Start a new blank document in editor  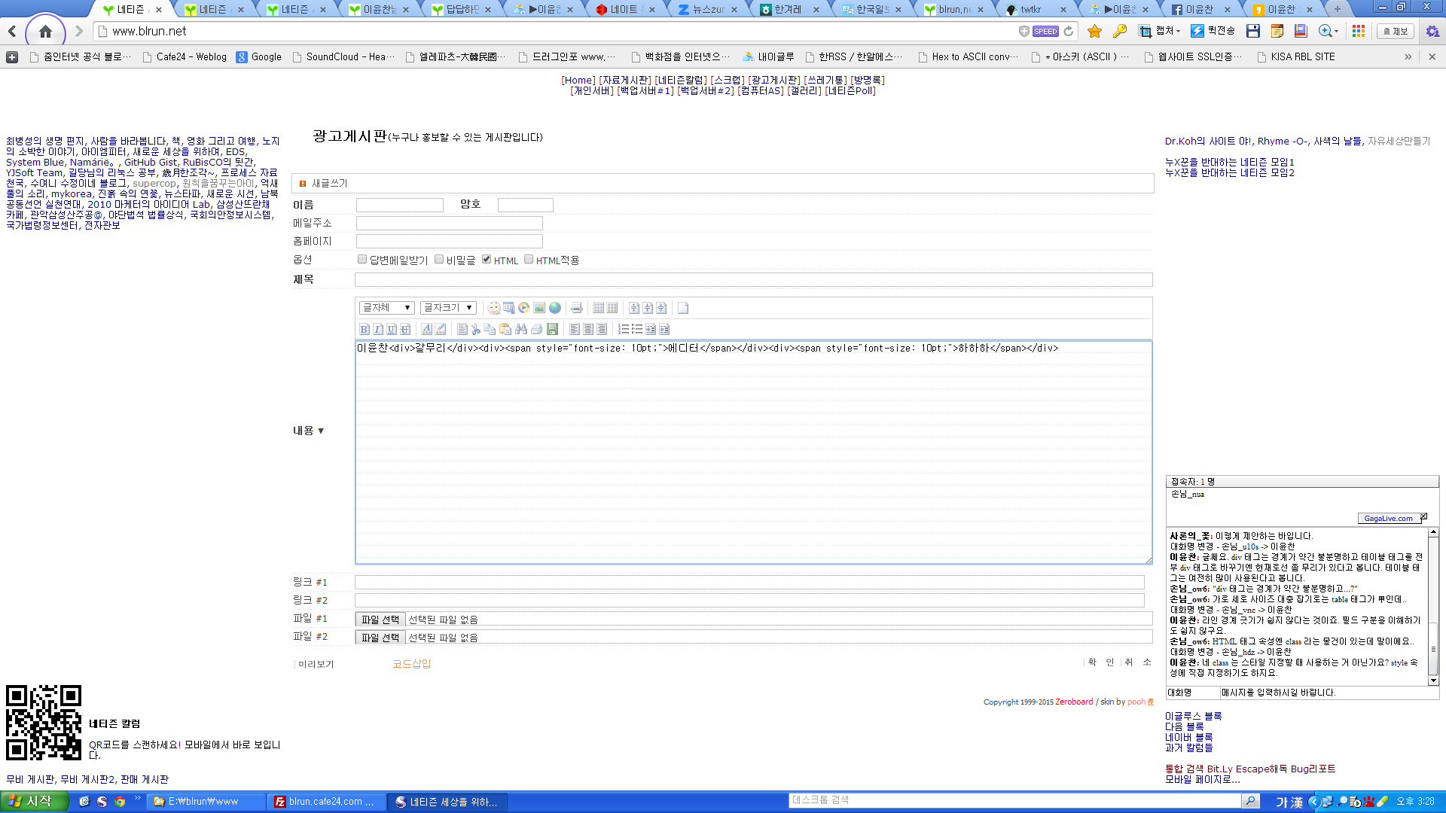coord(683,308)
